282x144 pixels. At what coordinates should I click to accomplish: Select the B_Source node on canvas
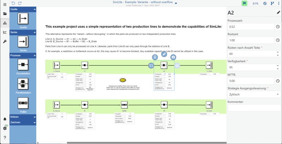click(x=56, y=105)
